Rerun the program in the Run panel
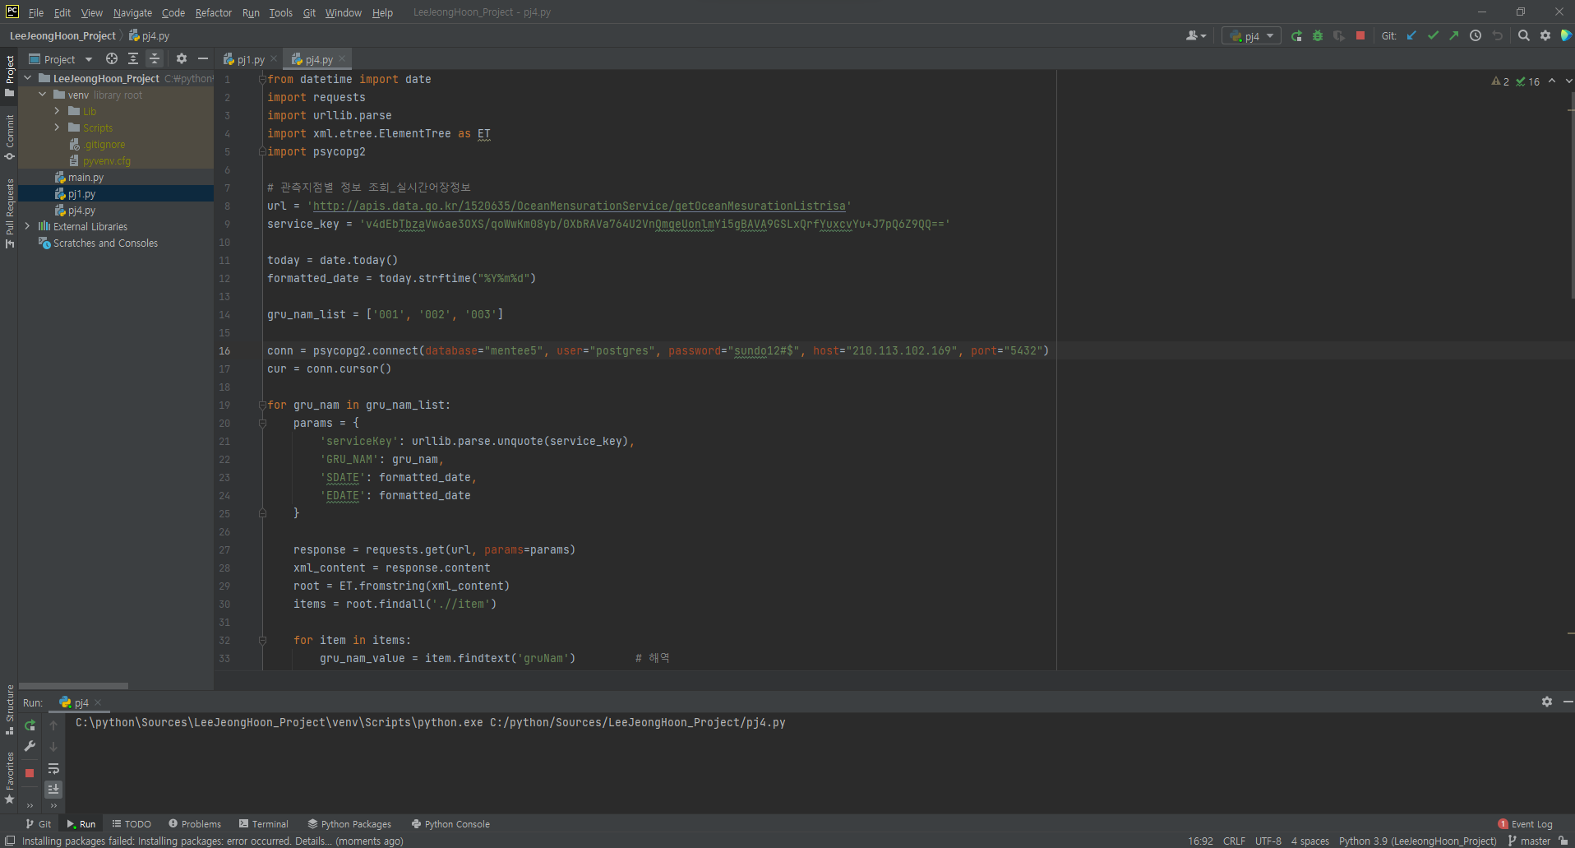 click(x=30, y=726)
